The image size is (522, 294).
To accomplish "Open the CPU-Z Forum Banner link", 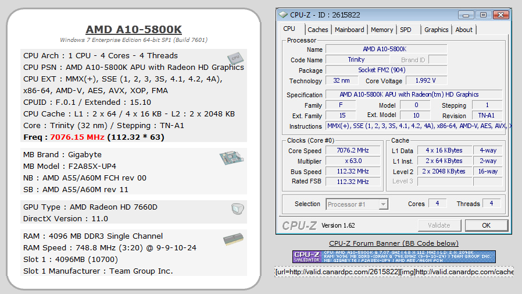I will click(x=394, y=243).
